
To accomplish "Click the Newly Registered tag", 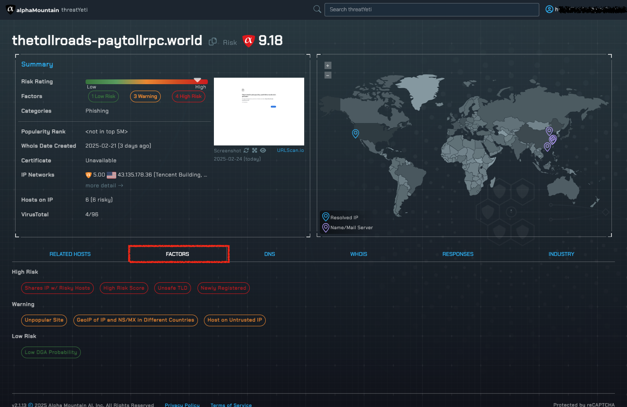I will click(x=223, y=288).
